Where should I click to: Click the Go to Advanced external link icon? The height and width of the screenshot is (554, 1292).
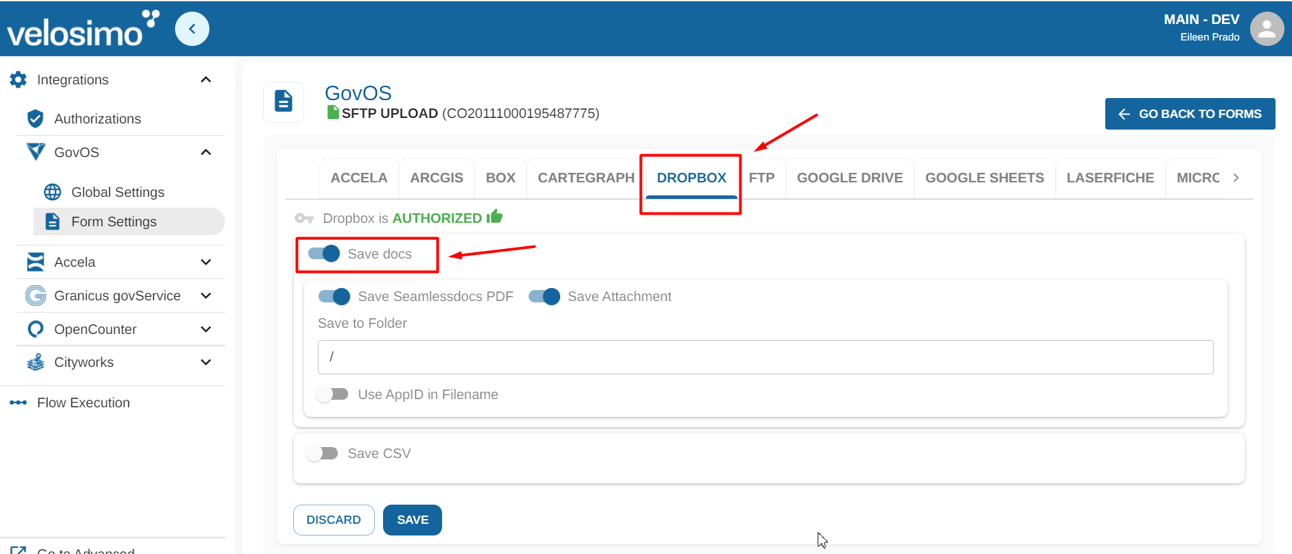[x=19, y=550]
